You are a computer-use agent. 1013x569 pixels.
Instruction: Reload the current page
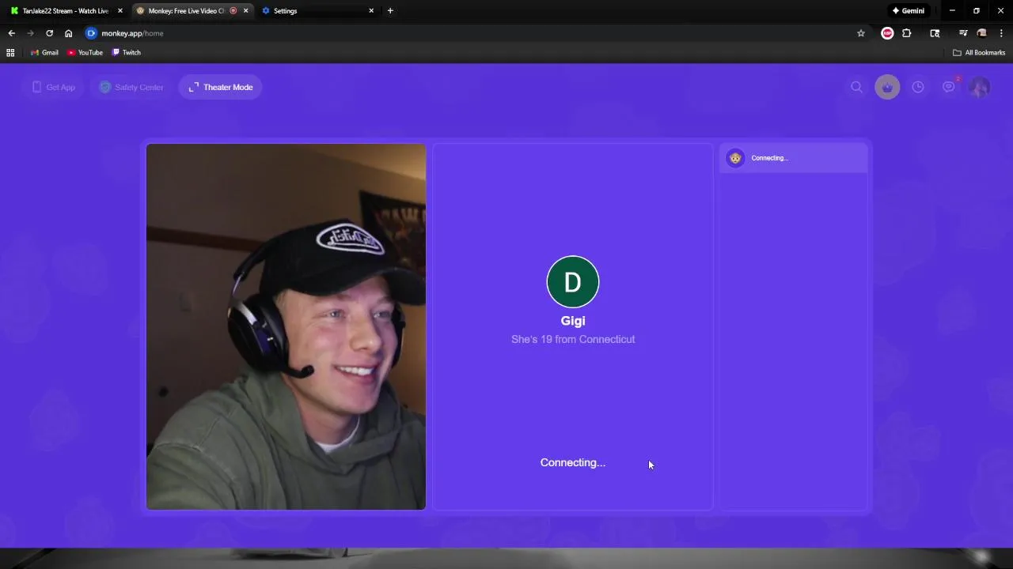click(49, 33)
